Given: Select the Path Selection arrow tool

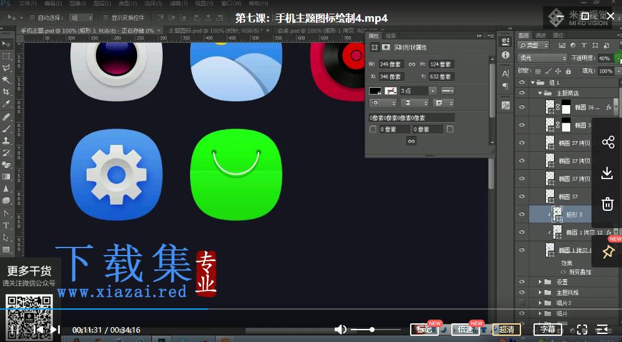Looking at the screenshot, I should [x=6, y=238].
